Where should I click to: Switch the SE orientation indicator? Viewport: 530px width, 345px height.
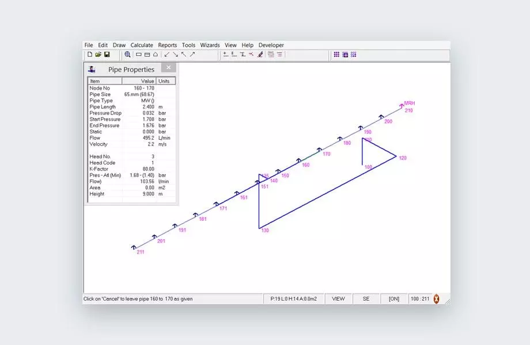coord(366,298)
